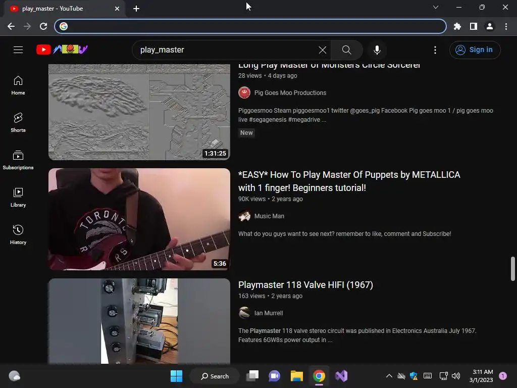Sign in to YouTube
517x388 pixels.
[x=475, y=50]
